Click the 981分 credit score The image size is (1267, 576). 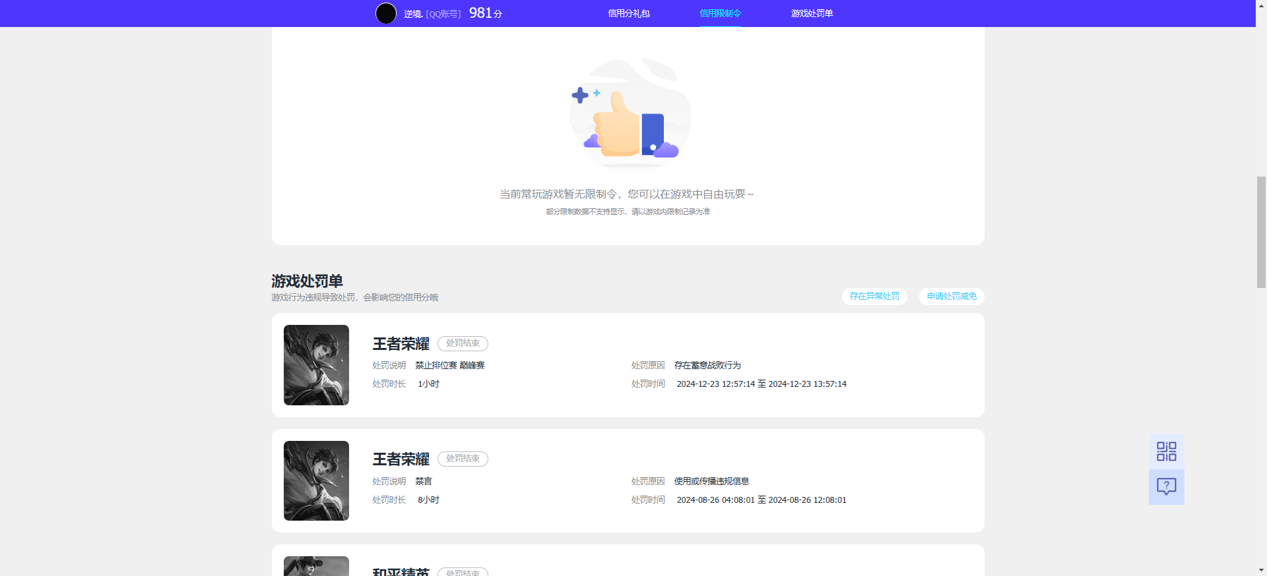[486, 13]
